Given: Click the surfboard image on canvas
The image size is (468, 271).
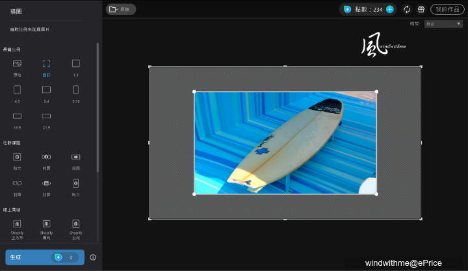Looking at the screenshot, I should coord(285,143).
